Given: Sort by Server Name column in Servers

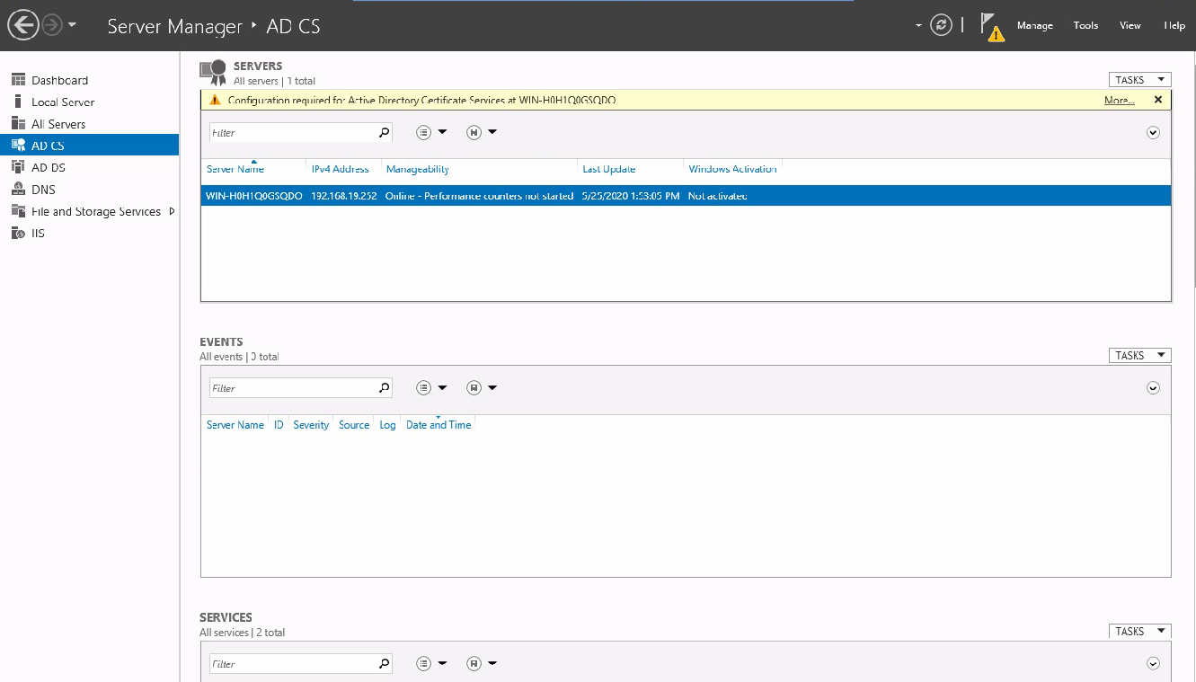Looking at the screenshot, I should [x=235, y=169].
